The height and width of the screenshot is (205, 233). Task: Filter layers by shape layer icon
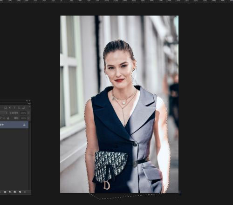pyautogui.click(x=19, y=107)
